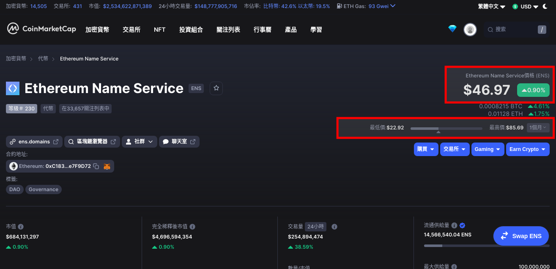
Task: Click the green 0.90% price change badge
Action: coord(533,90)
